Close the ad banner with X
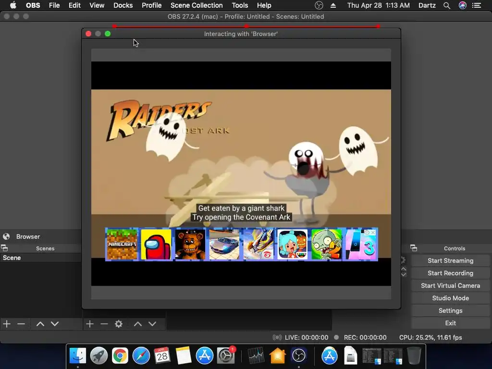Viewport: 492px width, 369px height. 373,233
